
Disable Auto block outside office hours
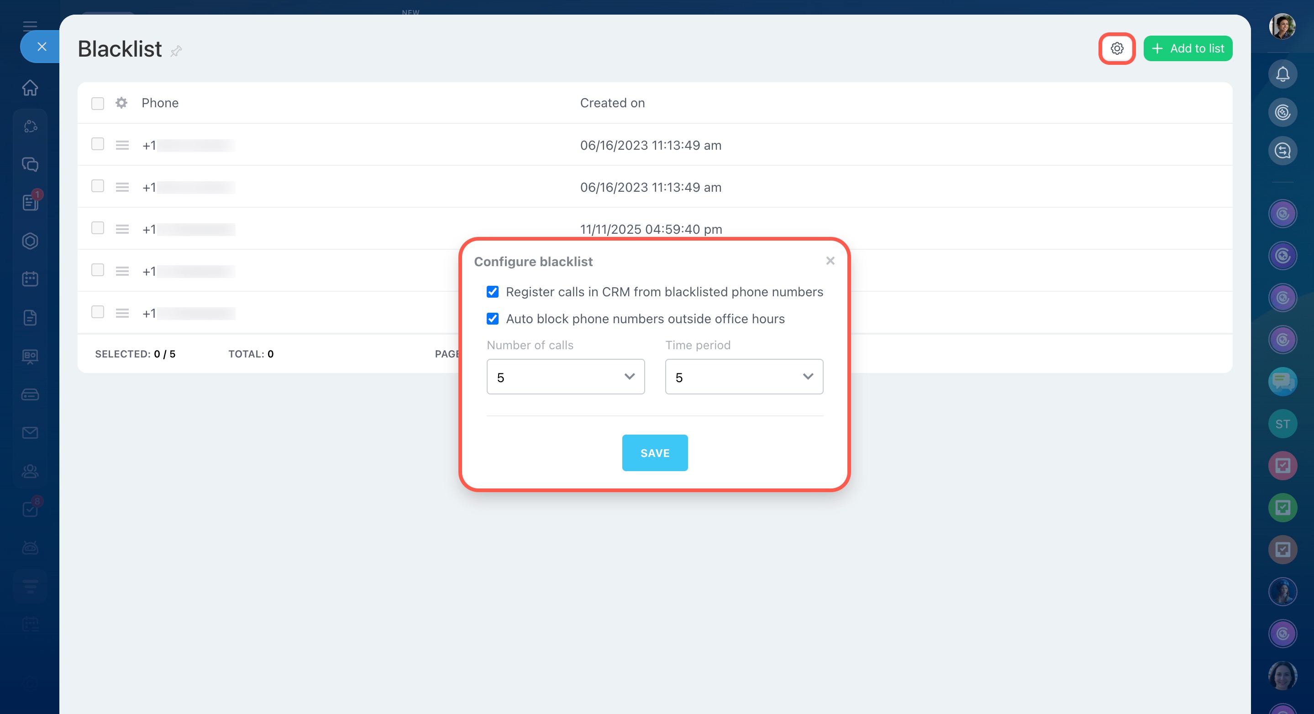click(492, 319)
